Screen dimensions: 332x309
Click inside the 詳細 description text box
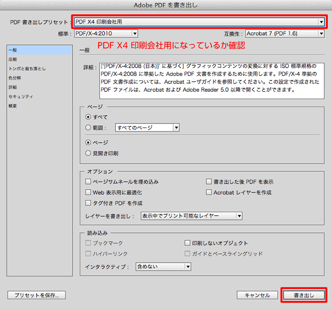coord(212,81)
